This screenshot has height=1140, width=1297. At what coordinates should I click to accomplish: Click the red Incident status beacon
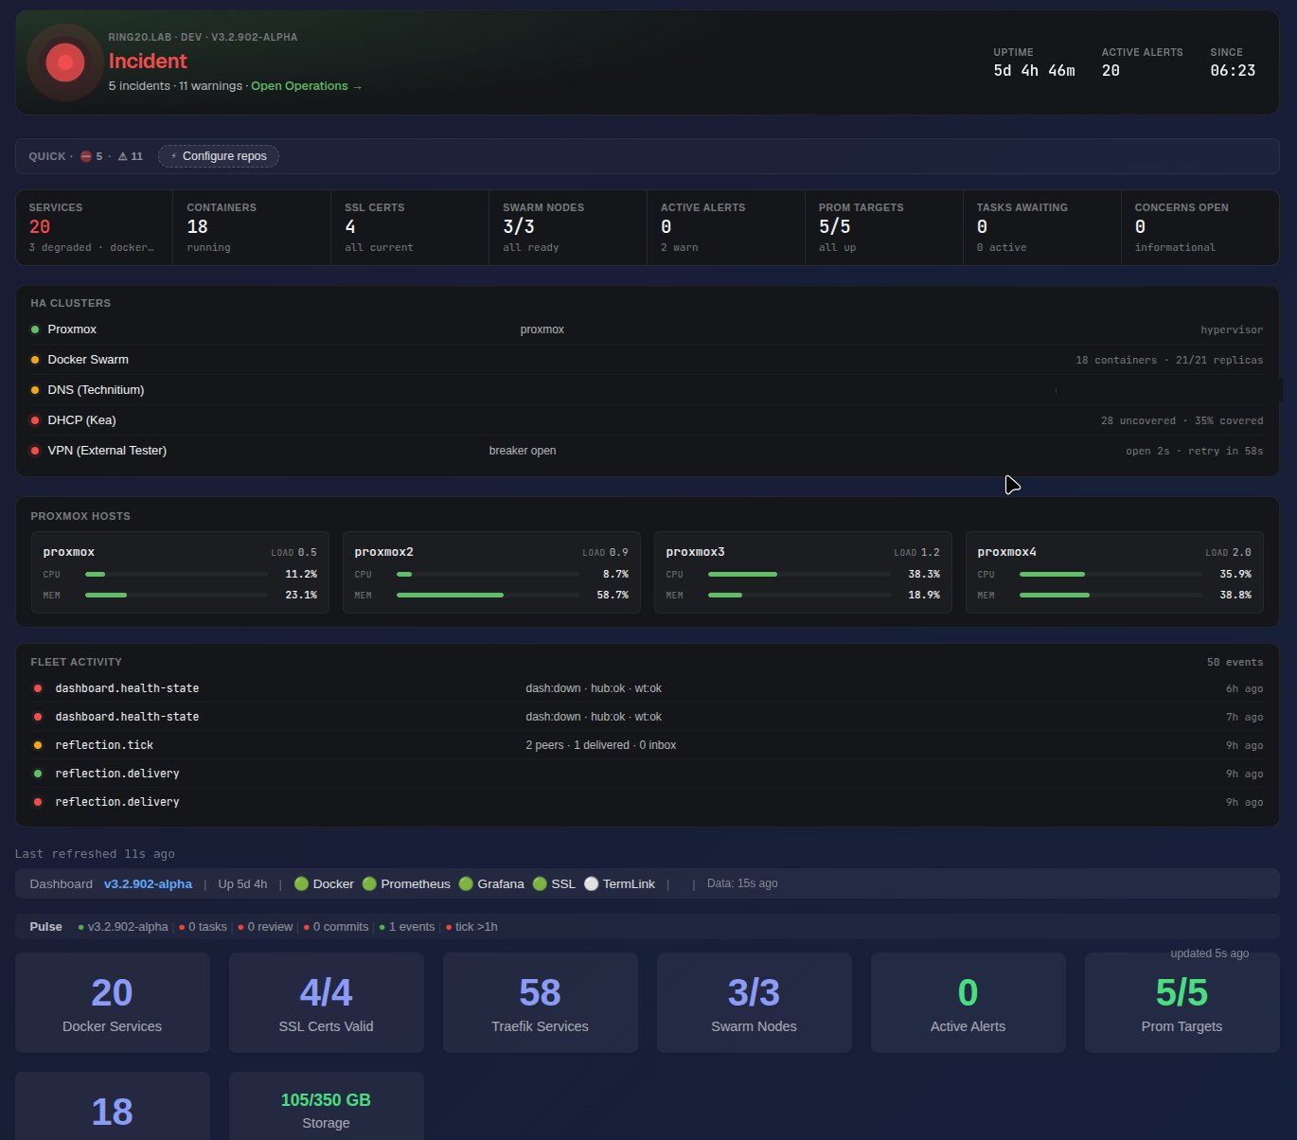click(x=65, y=62)
